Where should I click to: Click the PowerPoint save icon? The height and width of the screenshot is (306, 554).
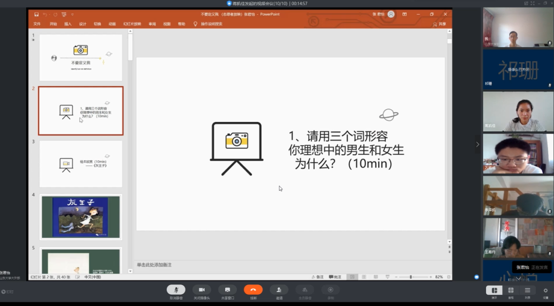point(36,14)
